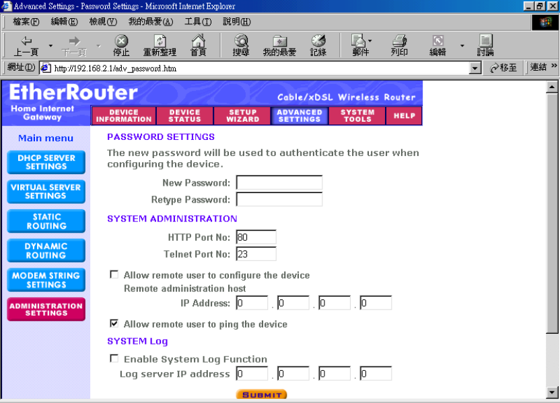
Task: Click the address bar URL field
Action: [260, 68]
